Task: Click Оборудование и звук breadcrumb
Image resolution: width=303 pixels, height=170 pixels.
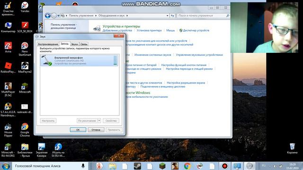Action: 111,16
